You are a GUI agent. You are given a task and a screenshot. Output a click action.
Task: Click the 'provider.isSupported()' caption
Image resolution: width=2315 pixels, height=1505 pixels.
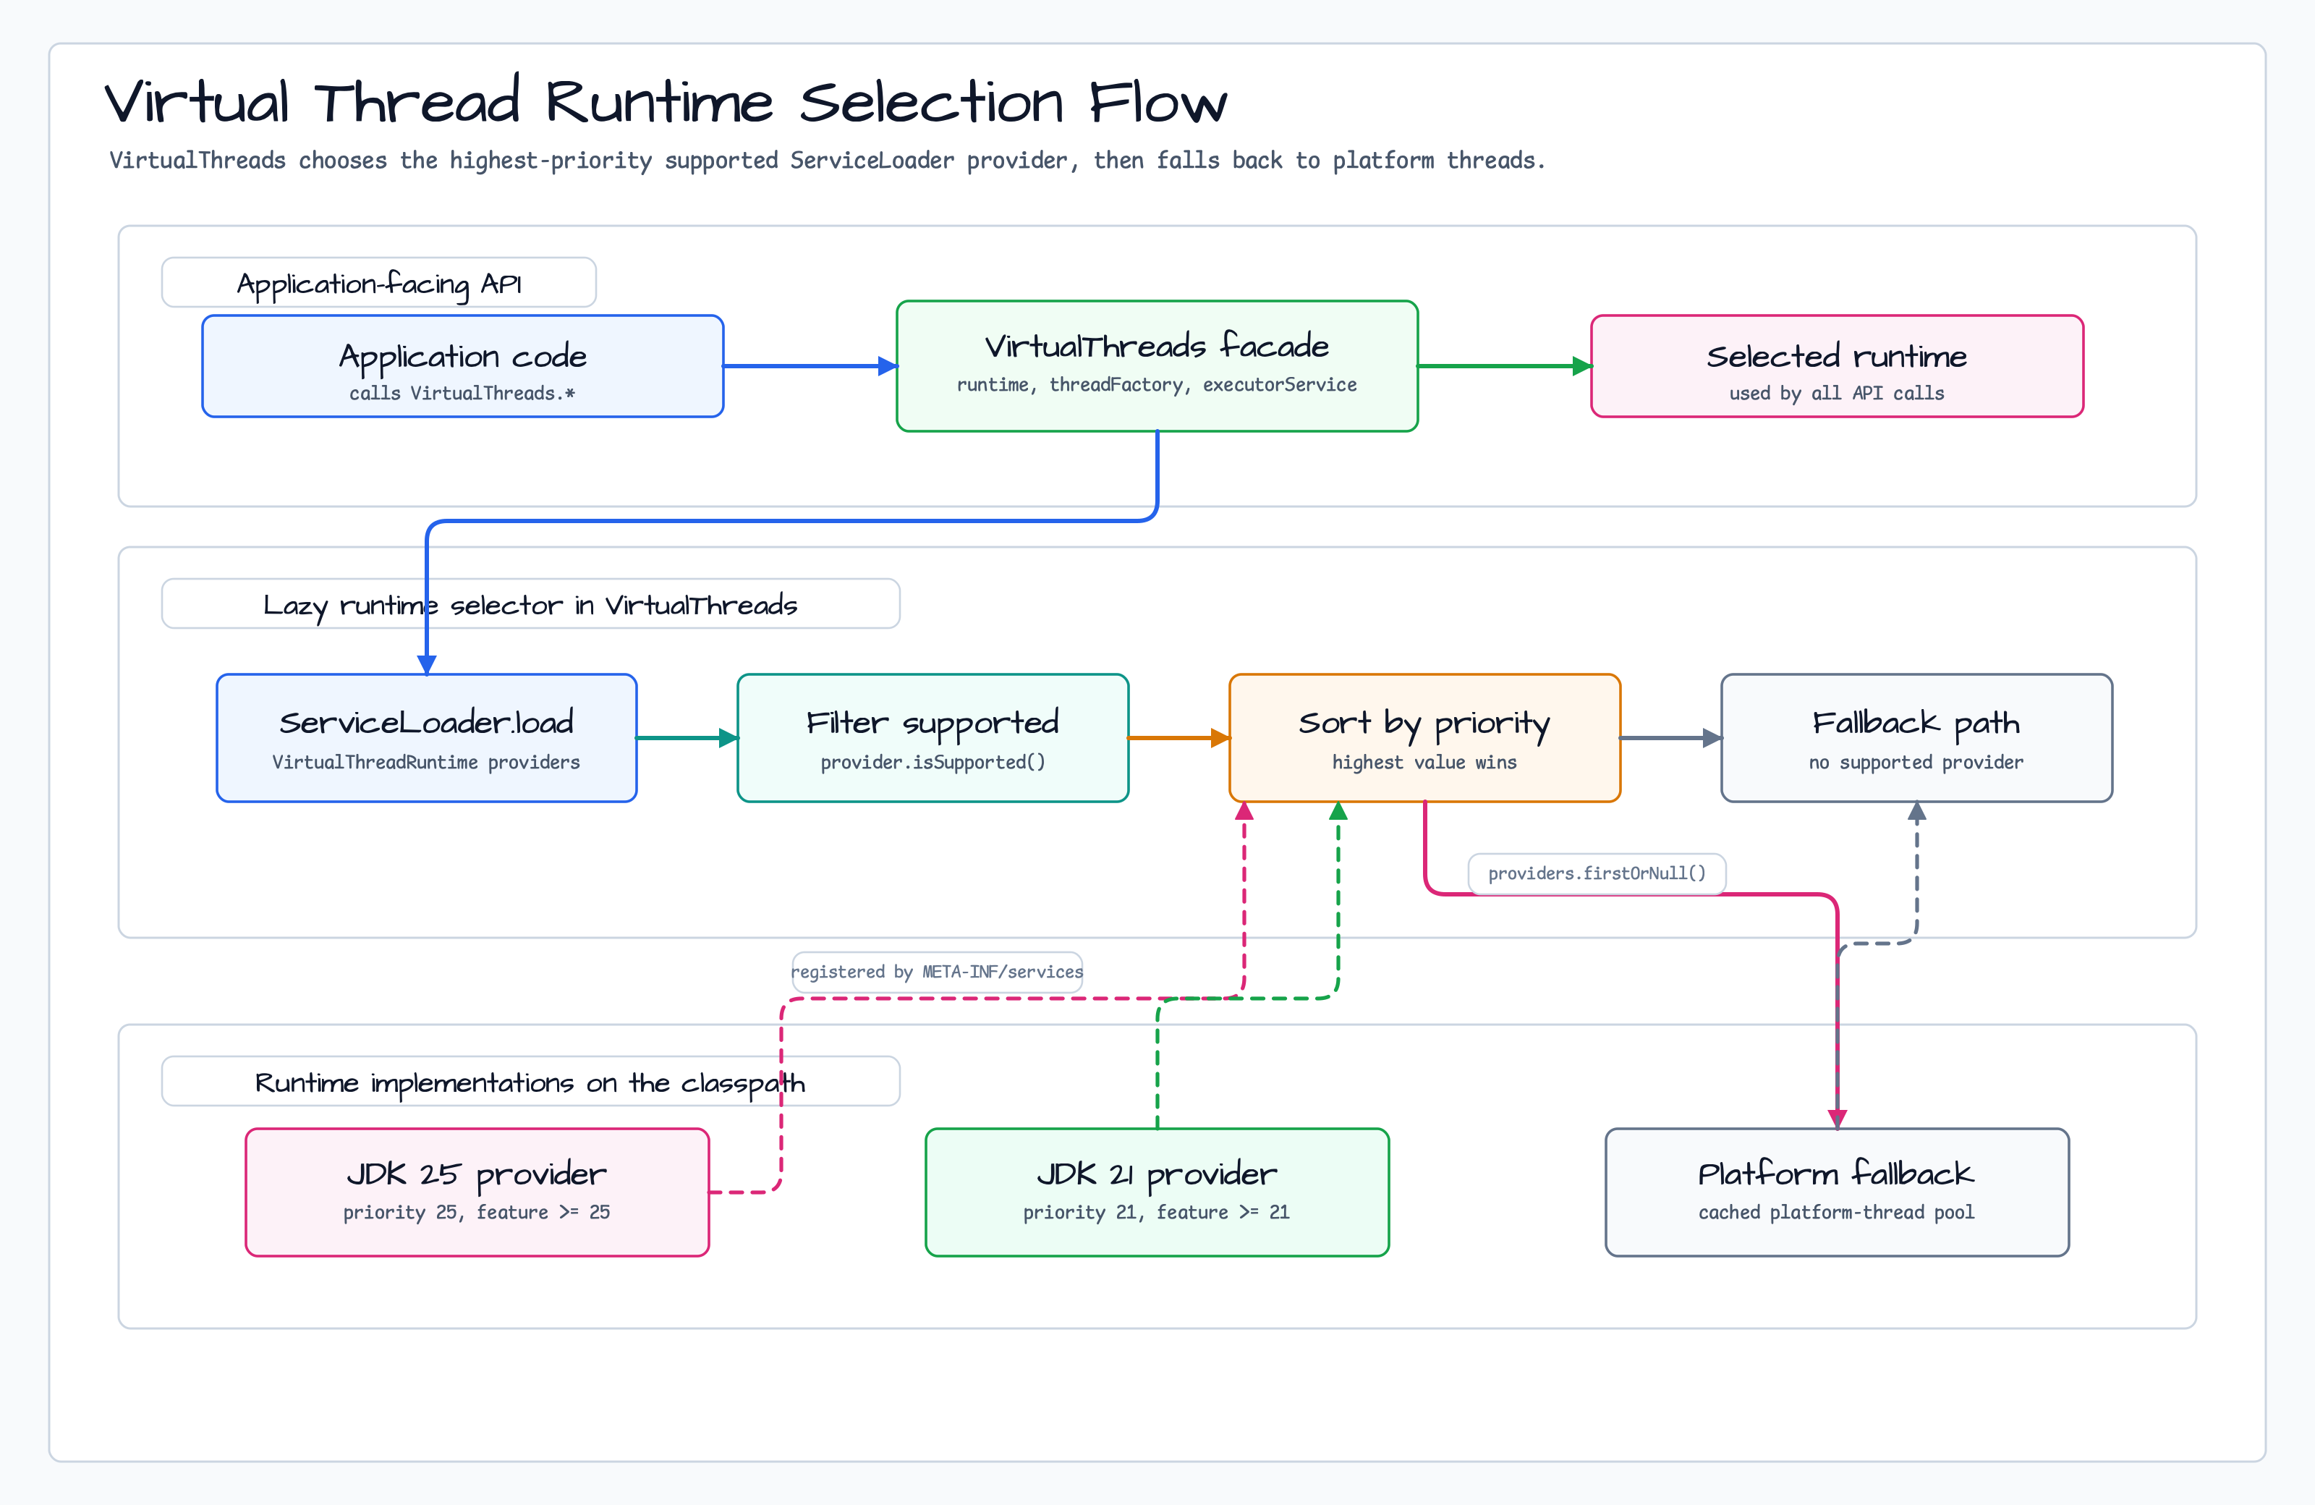933,762
